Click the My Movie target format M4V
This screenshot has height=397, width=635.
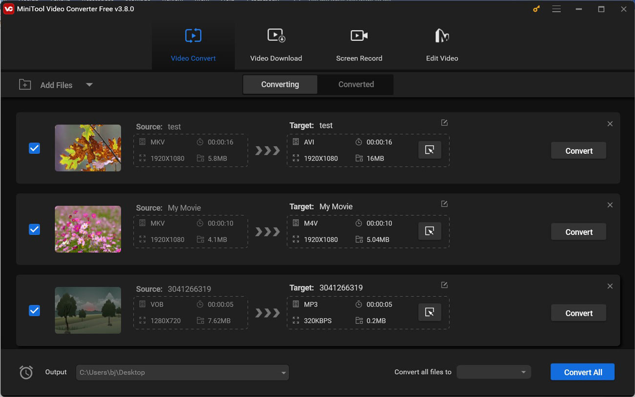(x=311, y=223)
